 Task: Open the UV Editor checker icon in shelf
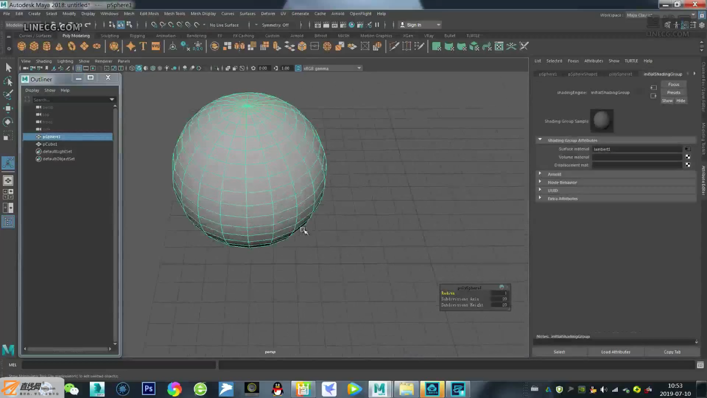(499, 46)
